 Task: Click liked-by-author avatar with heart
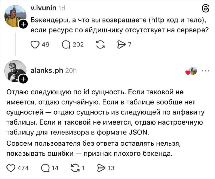pos(191,71)
